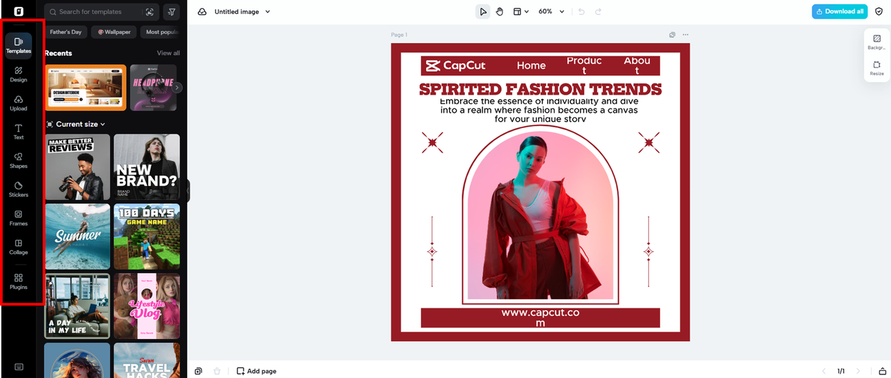Image resolution: width=891 pixels, height=378 pixels.
Task: Select the Home text on the canvas
Action: [531, 65]
